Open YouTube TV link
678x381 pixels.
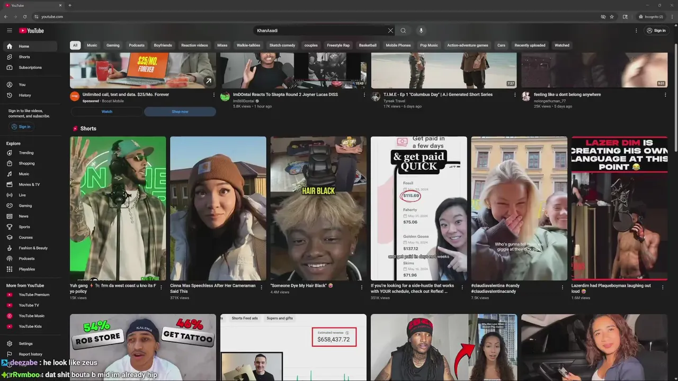(x=31, y=305)
